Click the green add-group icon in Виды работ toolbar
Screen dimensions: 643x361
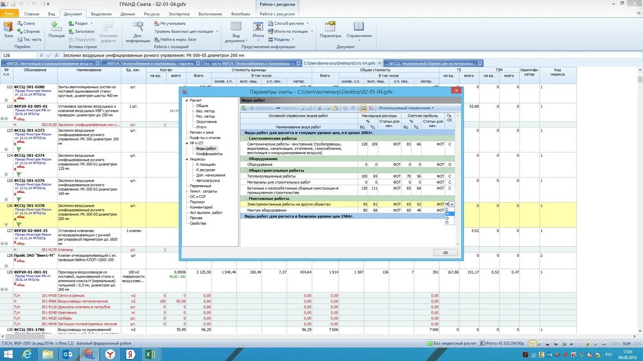(244, 108)
